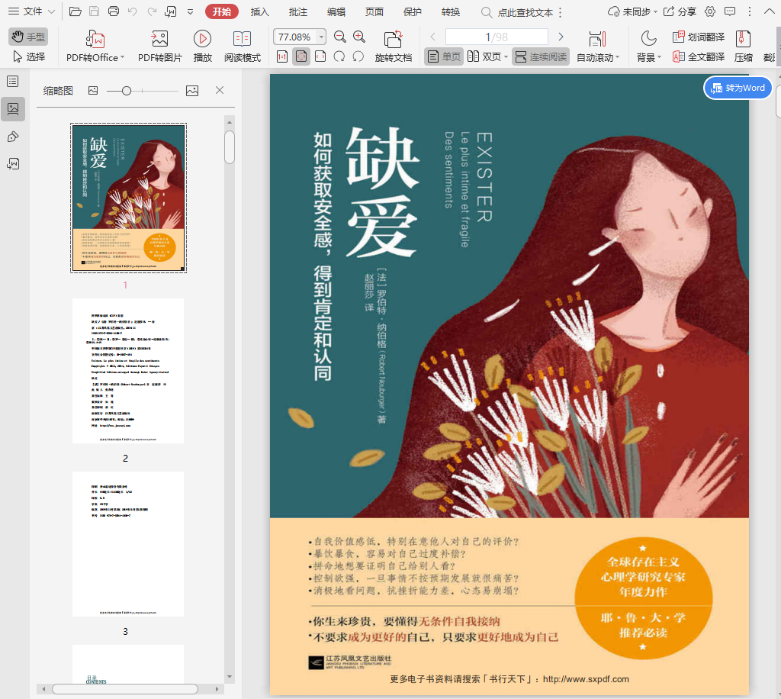Toggle 连续阅读 continuous reading mode
781x699 pixels.
tap(541, 56)
